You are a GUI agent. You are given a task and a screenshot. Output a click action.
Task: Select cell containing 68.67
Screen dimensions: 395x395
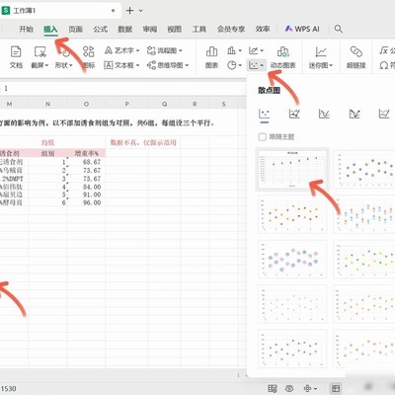pyautogui.click(x=86, y=162)
